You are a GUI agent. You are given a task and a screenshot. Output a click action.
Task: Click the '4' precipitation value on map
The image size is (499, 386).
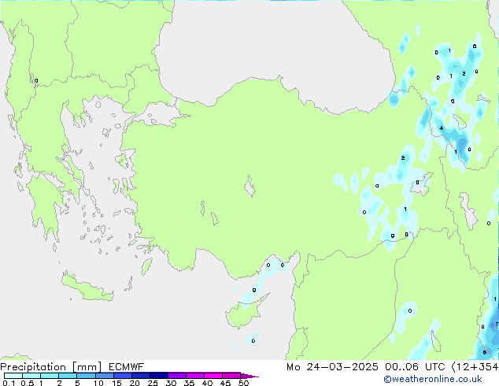point(442,128)
